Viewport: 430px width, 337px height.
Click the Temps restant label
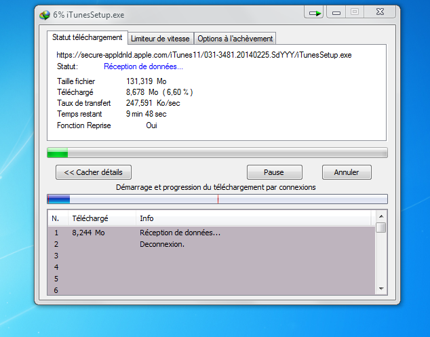pos(79,114)
